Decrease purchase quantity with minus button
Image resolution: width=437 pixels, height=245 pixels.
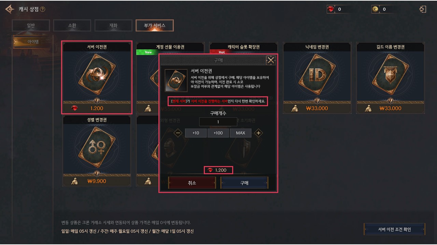pyautogui.click(x=178, y=133)
